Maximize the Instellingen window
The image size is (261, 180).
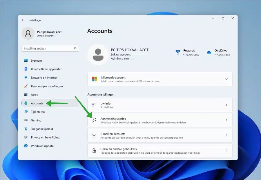[x=223, y=19]
